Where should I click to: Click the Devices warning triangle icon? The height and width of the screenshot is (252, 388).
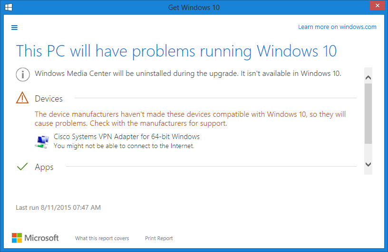[x=22, y=98]
